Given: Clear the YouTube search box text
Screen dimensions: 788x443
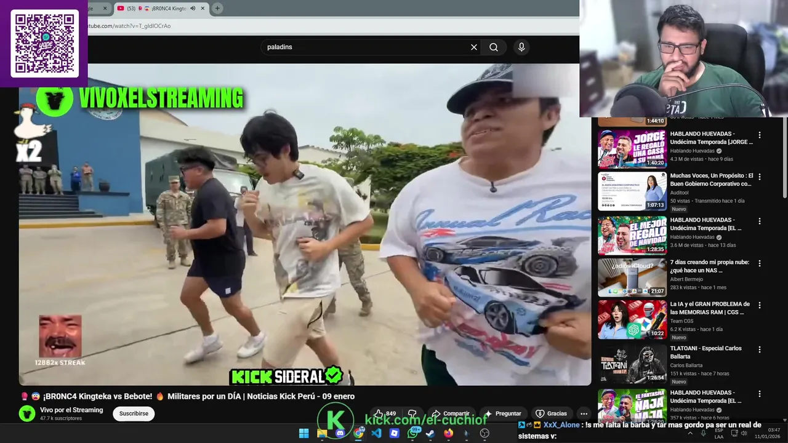Looking at the screenshot, I should click(x=474, y=47).
